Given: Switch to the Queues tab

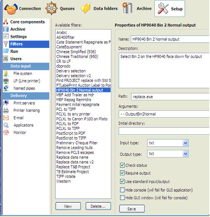Looking at the screenshot, I should 60,9.
